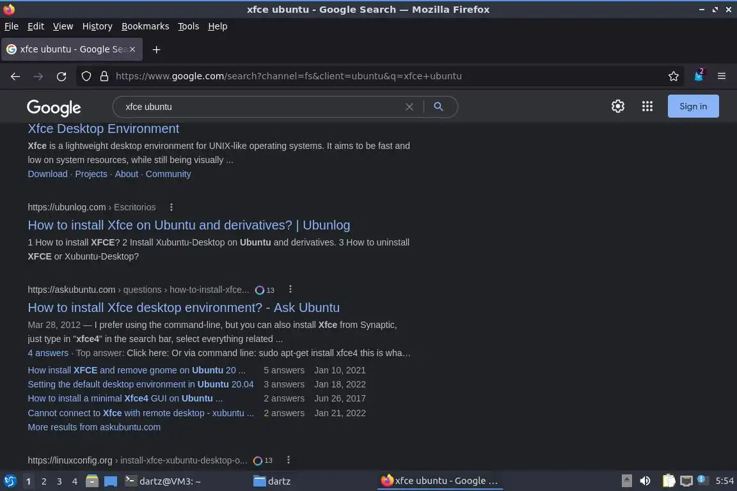Switch to workspace 4 in taskbar

74,481
